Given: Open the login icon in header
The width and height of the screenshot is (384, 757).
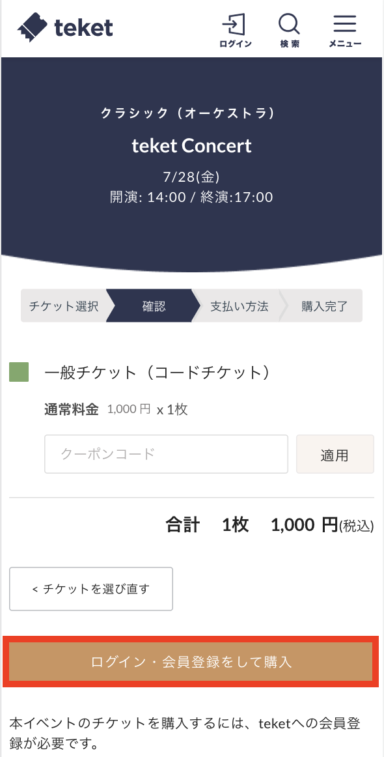Looking at the screenshot, I should coord(234,23).
